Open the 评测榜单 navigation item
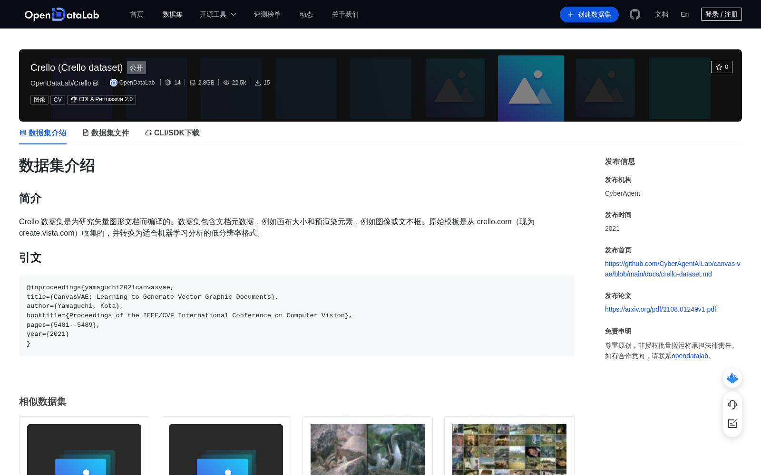 [x=267, y=14]
